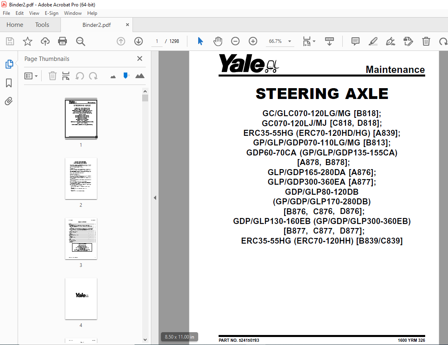
Task: Click the STEERING AXLE heading text
Action: pos(322,93)
